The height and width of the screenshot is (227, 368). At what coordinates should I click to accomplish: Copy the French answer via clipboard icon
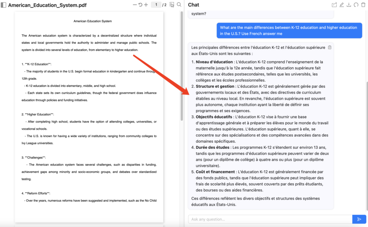330,47
